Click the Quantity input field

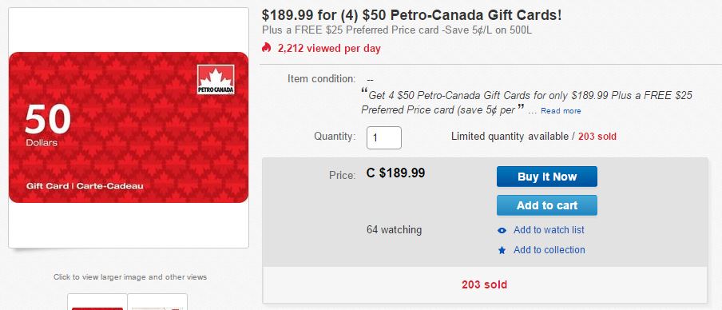click(x=384, y=137)
